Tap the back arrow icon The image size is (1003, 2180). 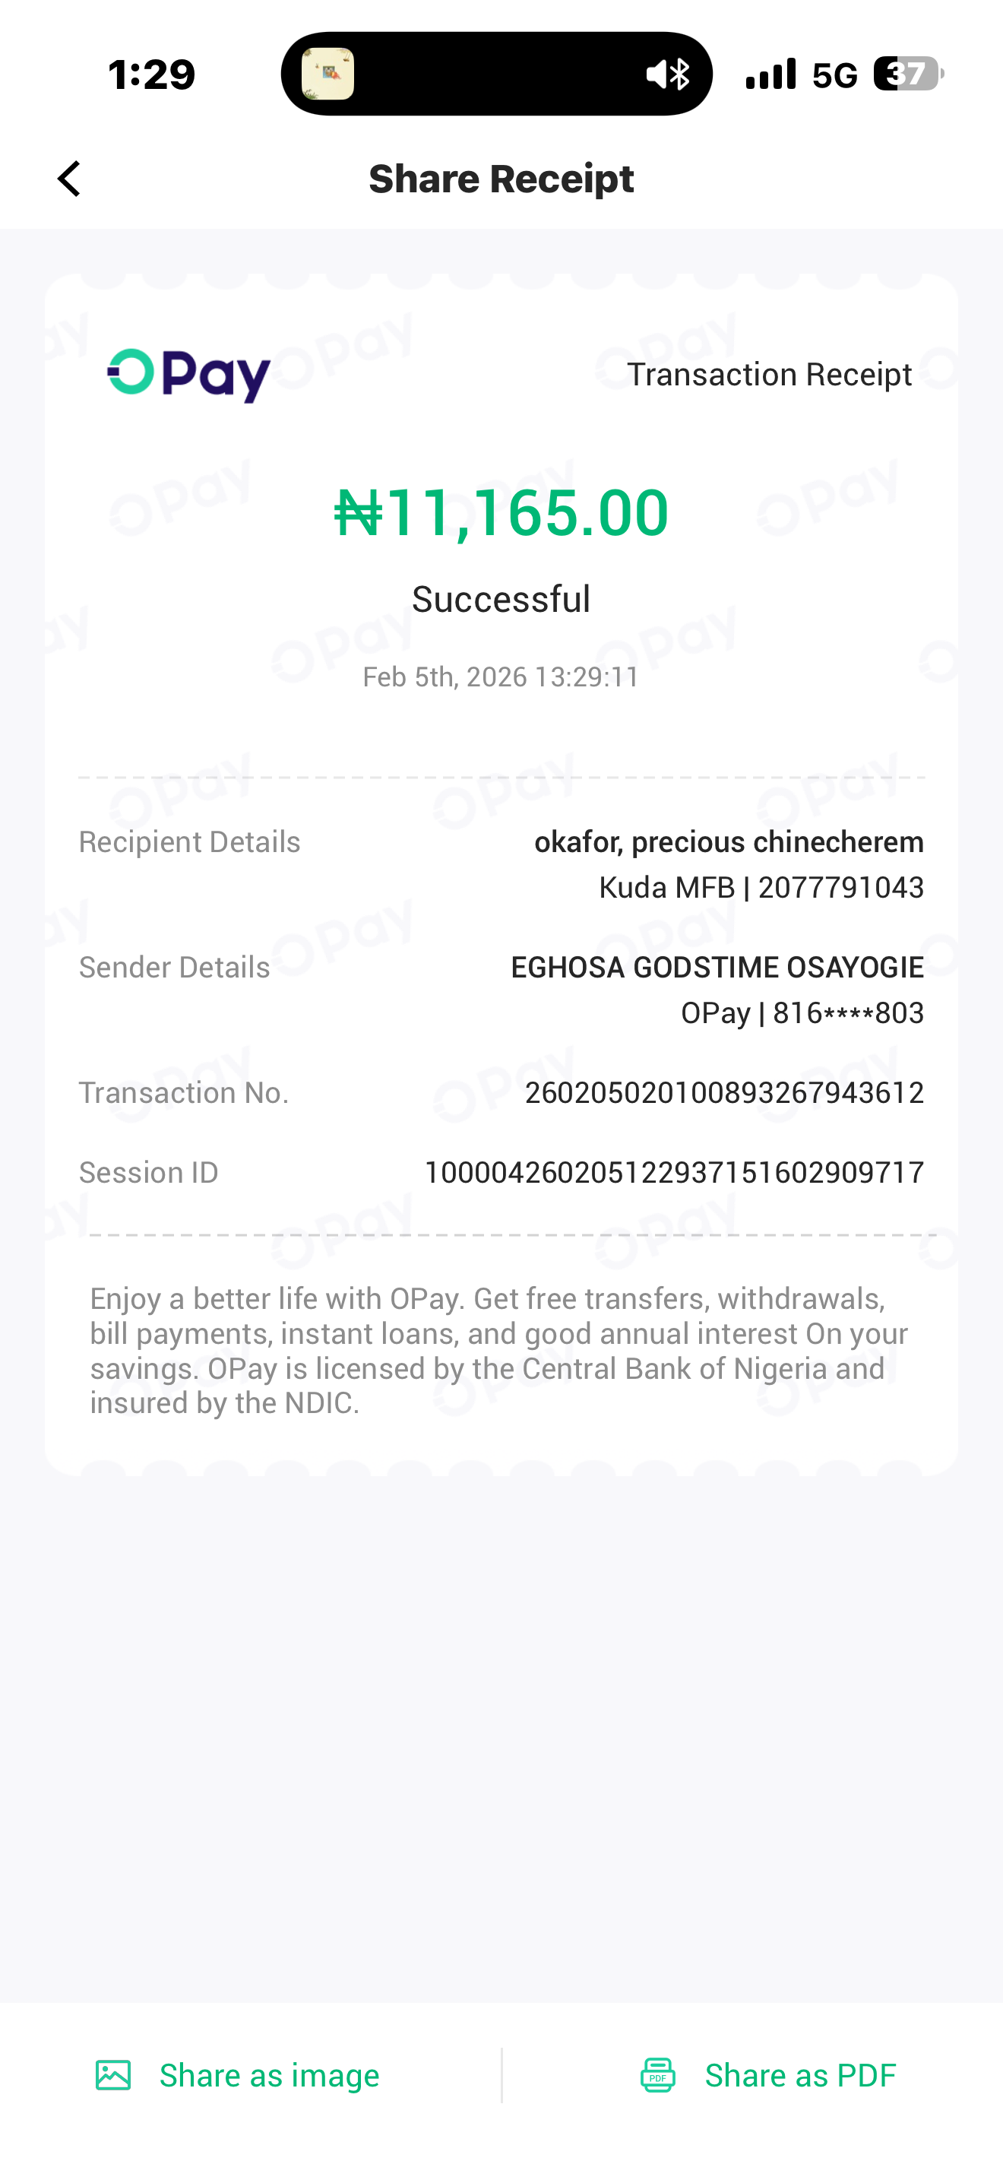coord(69,179)
